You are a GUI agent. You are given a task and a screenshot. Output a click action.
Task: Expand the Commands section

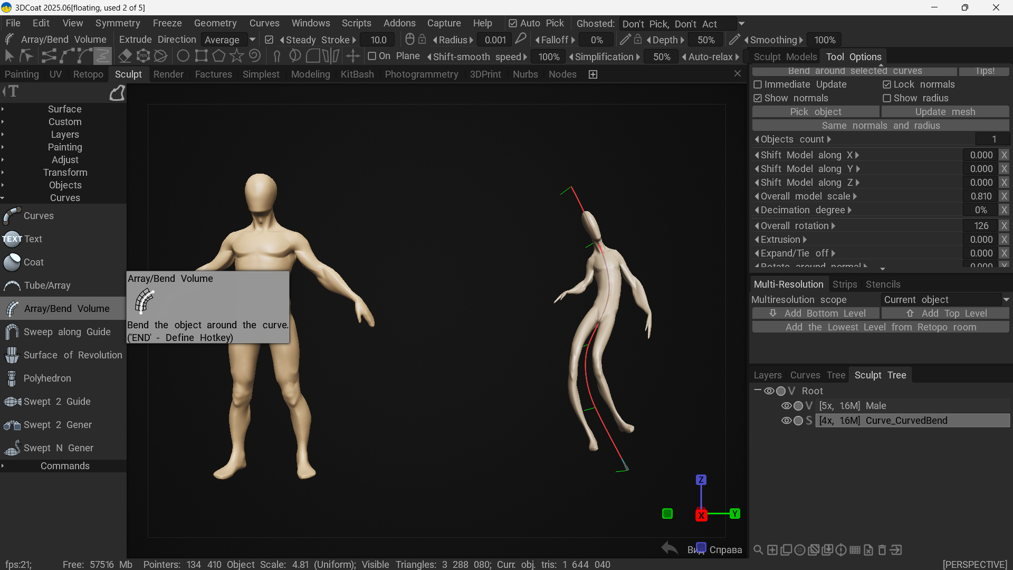(64, 466)
